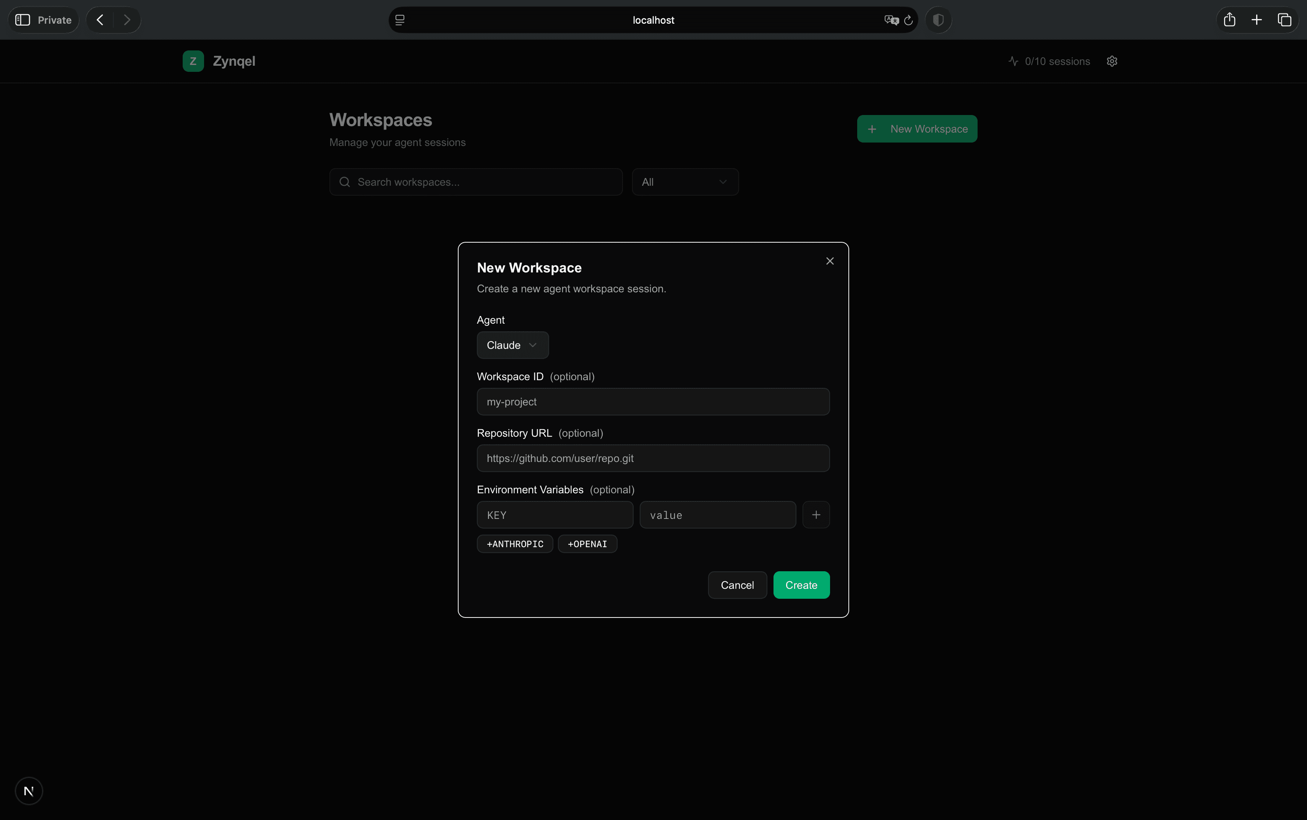Click the plus icon to add an environment variable
This screenshot has height=820, width=1307.
pos(816,514)
